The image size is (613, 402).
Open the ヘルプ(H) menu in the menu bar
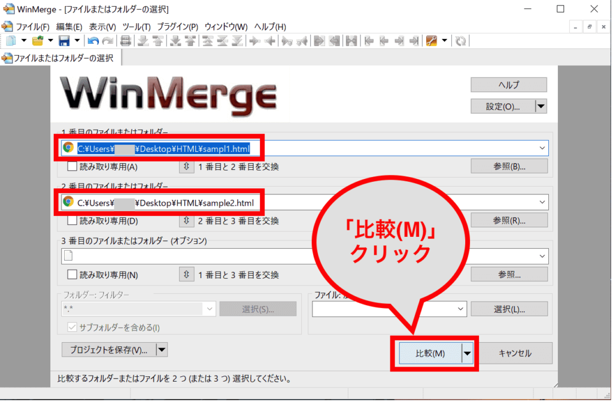[x=270, y=27]
